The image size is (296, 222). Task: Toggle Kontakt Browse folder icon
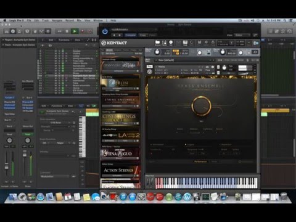[158, 43]
